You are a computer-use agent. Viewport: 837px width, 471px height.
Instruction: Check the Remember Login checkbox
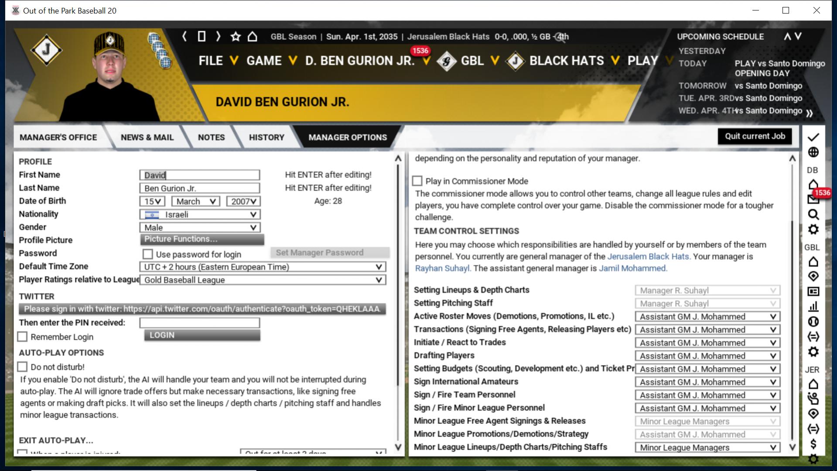22,337
